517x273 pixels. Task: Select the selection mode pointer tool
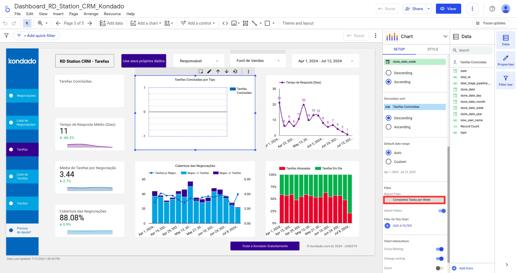[27, 23]
